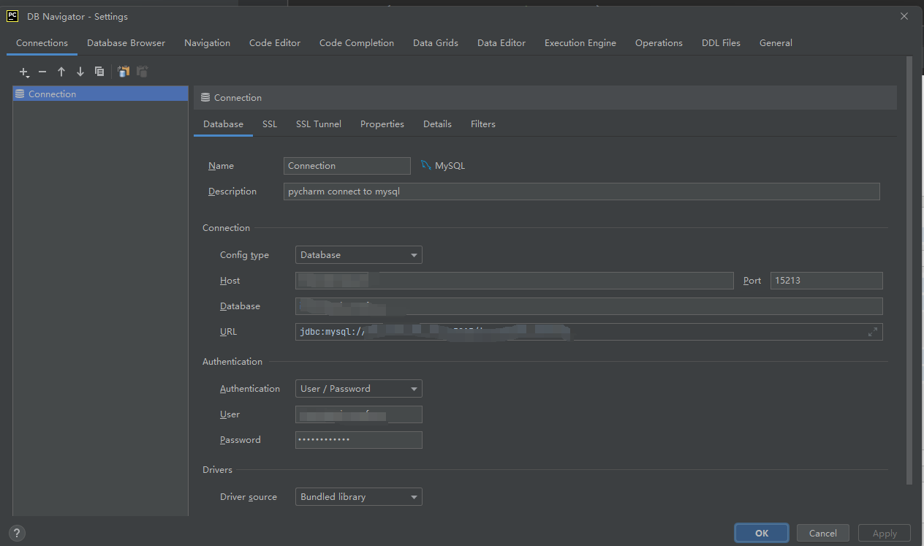Click the Port field showing 15213
The image size is (924, 546).
(x=827, y=281)
